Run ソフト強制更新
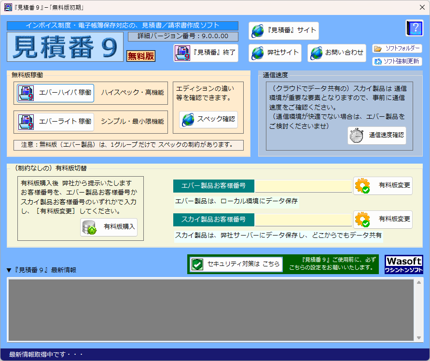430x361 pixels. [397, 61]
